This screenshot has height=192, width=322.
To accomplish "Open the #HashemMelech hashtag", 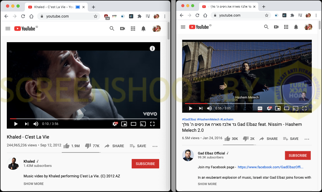I will [208, 119].
